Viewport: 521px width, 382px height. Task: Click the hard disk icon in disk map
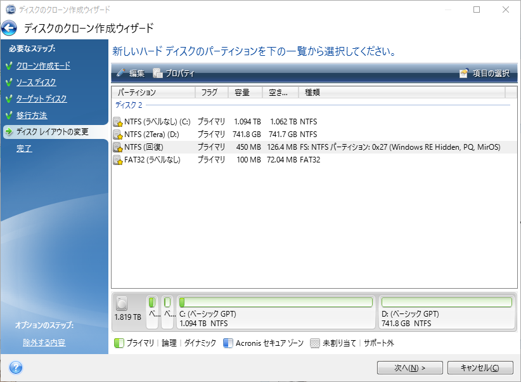(x=122, y=304)
